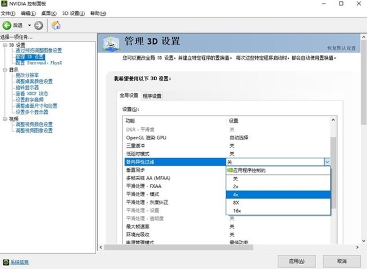This screenshot has height=269, width=367.
Task: Select 通过预览调整图像设置 in the tree
Action: pos(39,51)
